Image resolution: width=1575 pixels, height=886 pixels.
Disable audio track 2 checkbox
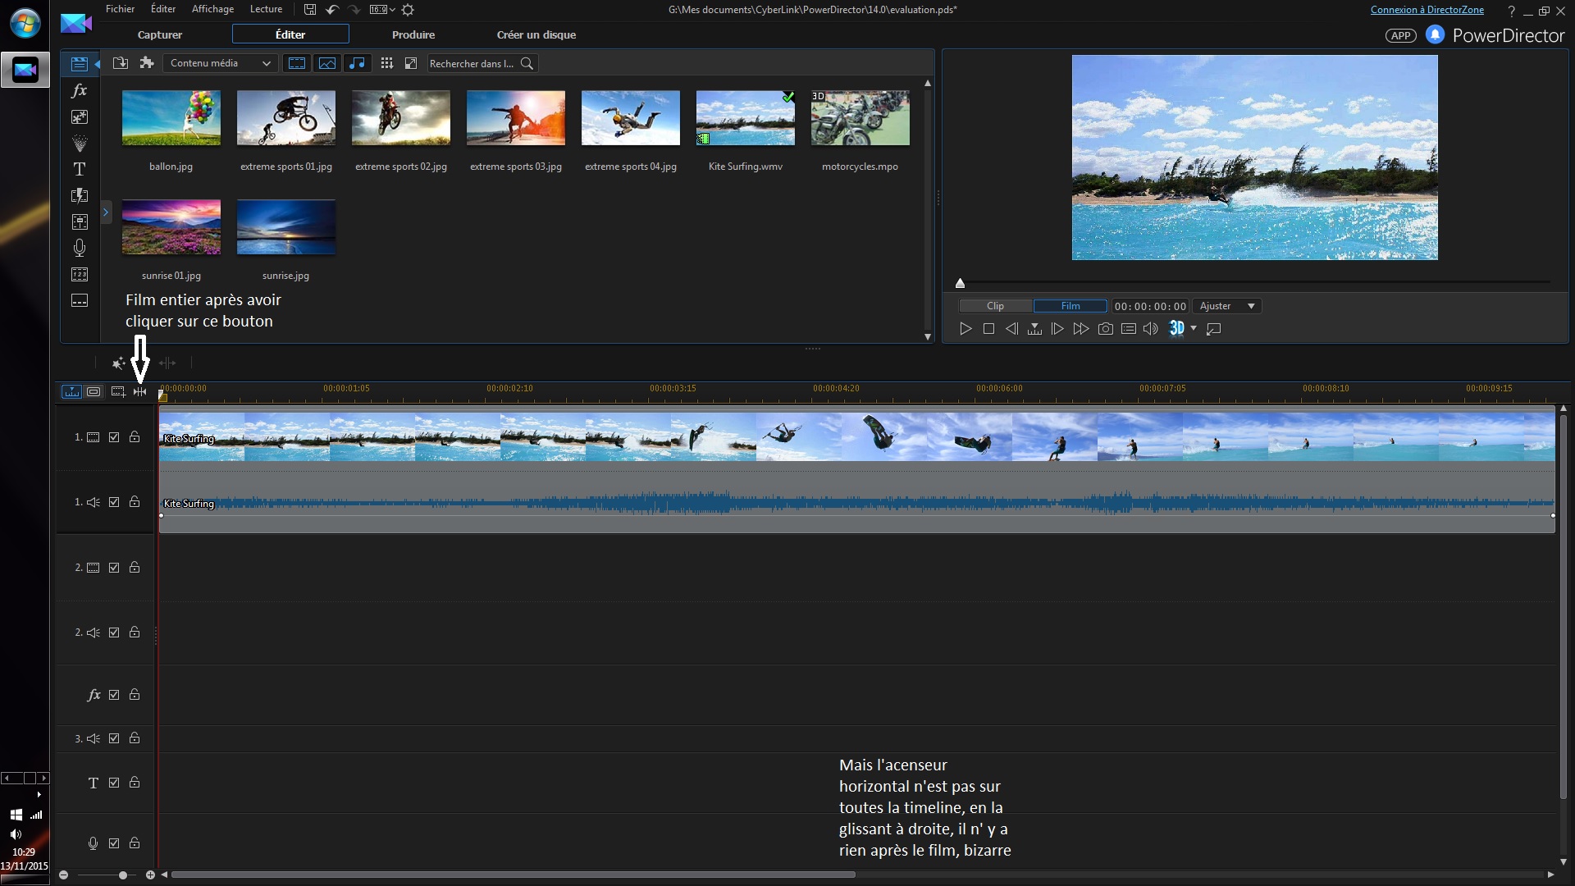point(114,633)
